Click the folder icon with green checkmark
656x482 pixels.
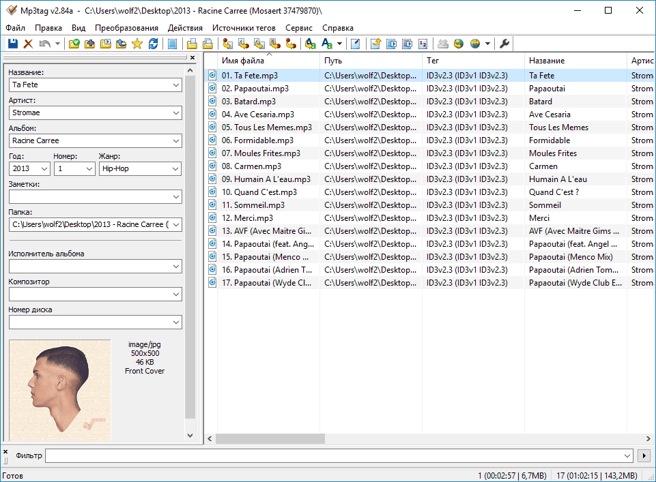(x=74, y=44)
